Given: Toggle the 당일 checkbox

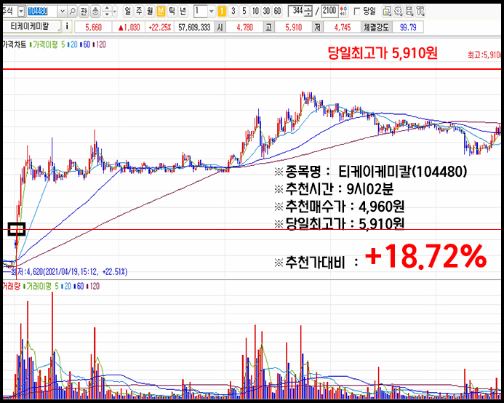Looking at the screenshot, I should (x=356, y=12).
